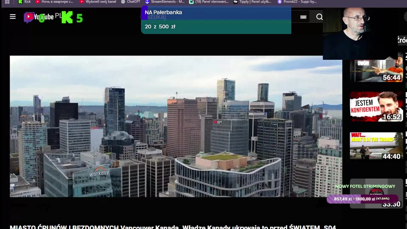
Task: Click the search magnifier button
Action: 320,17
